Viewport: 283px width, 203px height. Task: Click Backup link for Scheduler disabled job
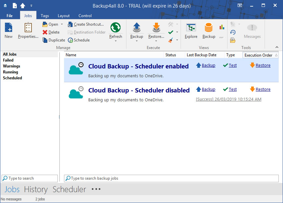[x=208, y=89]
